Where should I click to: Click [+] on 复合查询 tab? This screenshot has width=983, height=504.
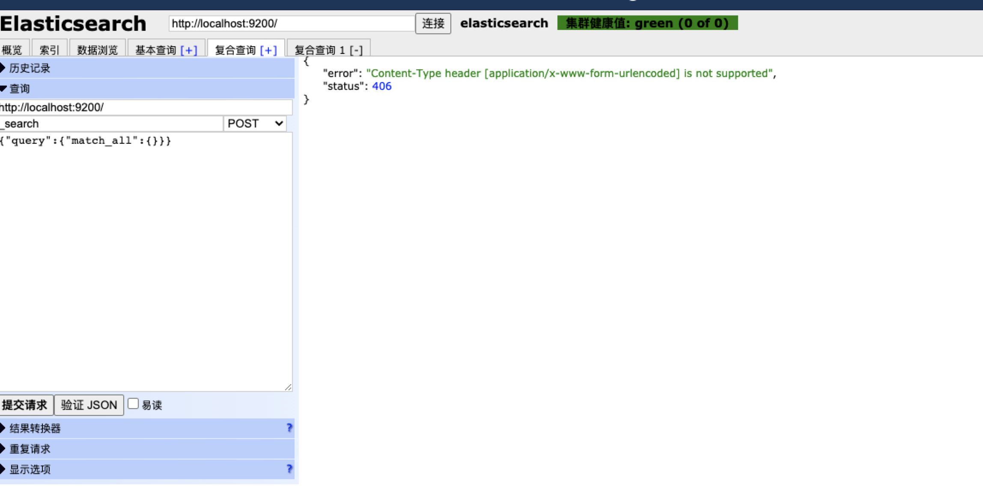(x=268, y=50)
